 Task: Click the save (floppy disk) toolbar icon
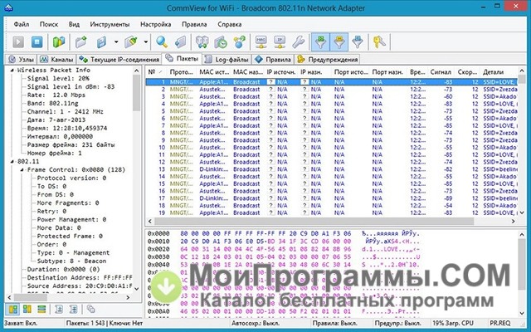click(101, 42)
